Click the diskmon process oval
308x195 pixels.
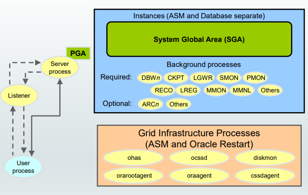click(265, 158)
